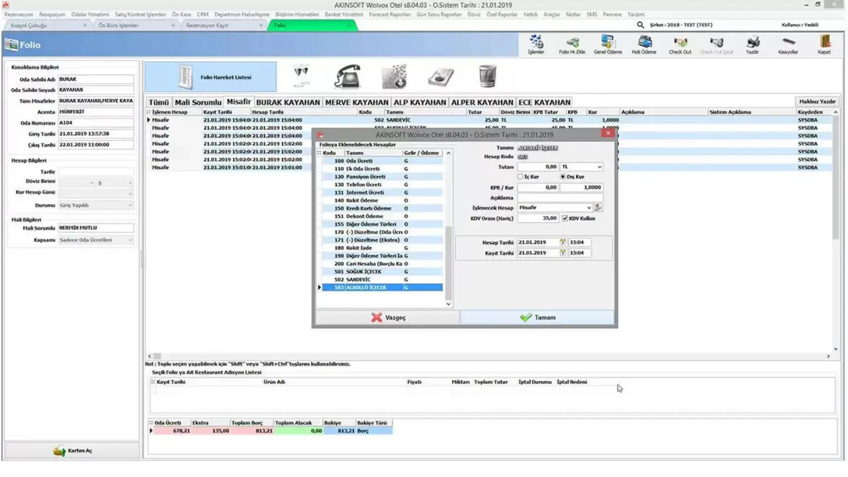
Task: Click the Tutarı amount field
Action: pos(538,167)
